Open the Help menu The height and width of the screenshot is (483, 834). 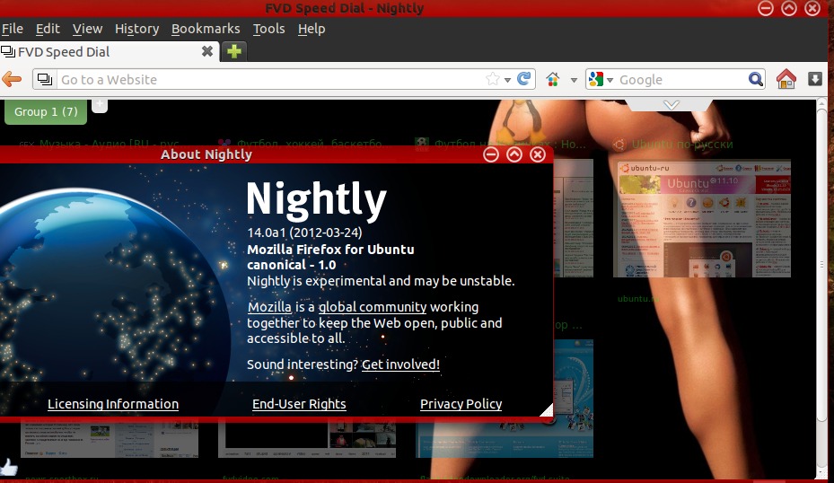(312, 29)
